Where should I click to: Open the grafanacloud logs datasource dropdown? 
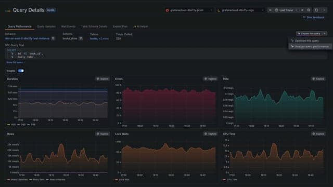click(x=240, y=10)
